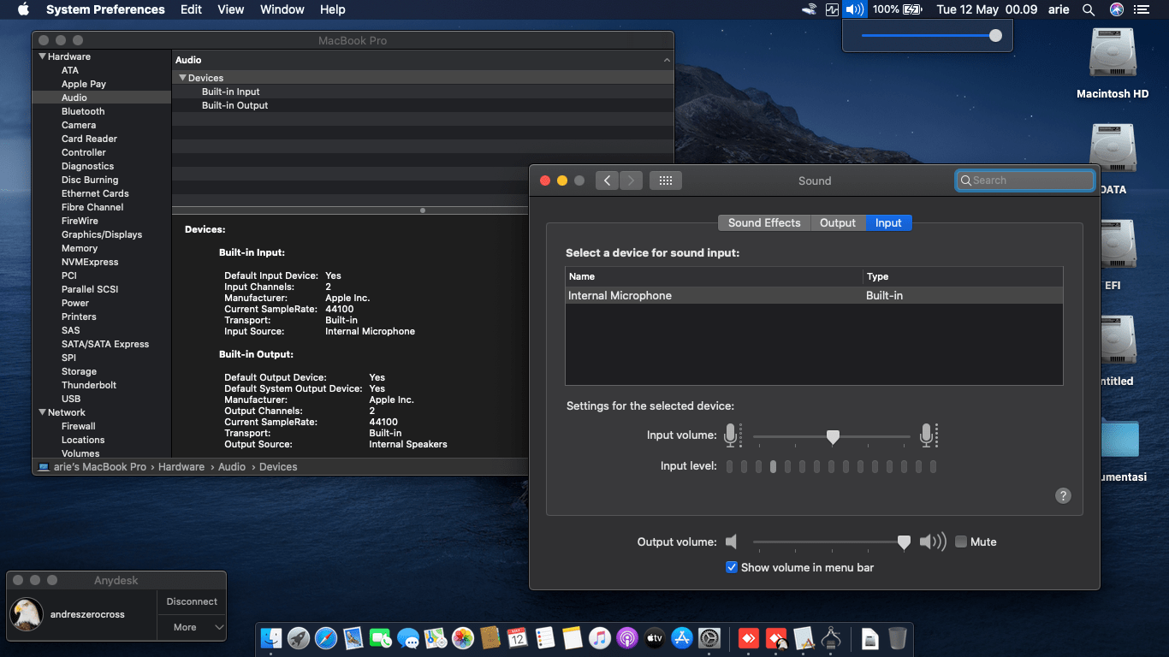The height and width of the screenshot is (657, 1169).
Task: Click the battery status icon in menu bar
Action: coord(913,9)
